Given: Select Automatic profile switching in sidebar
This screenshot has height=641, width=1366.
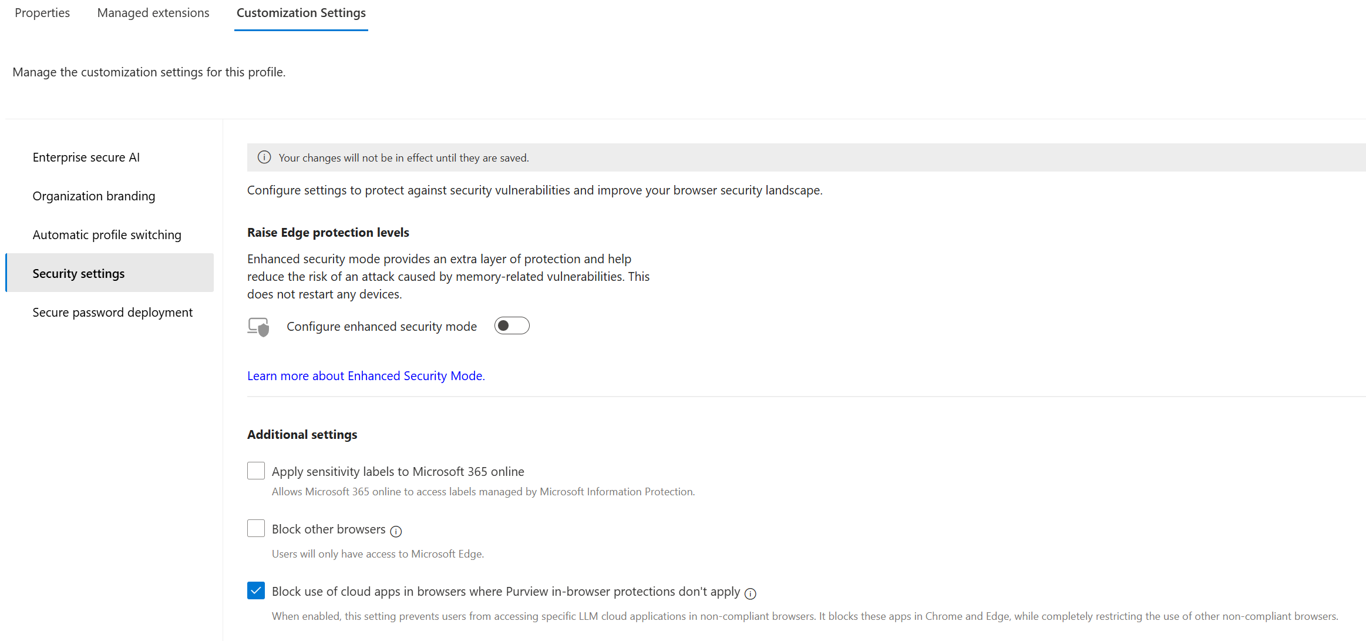Looking at the screenshot, I should coord(107,235).
